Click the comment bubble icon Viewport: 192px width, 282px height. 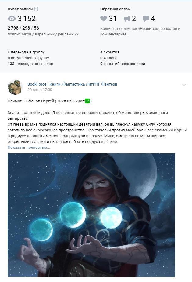coord(146,19)
